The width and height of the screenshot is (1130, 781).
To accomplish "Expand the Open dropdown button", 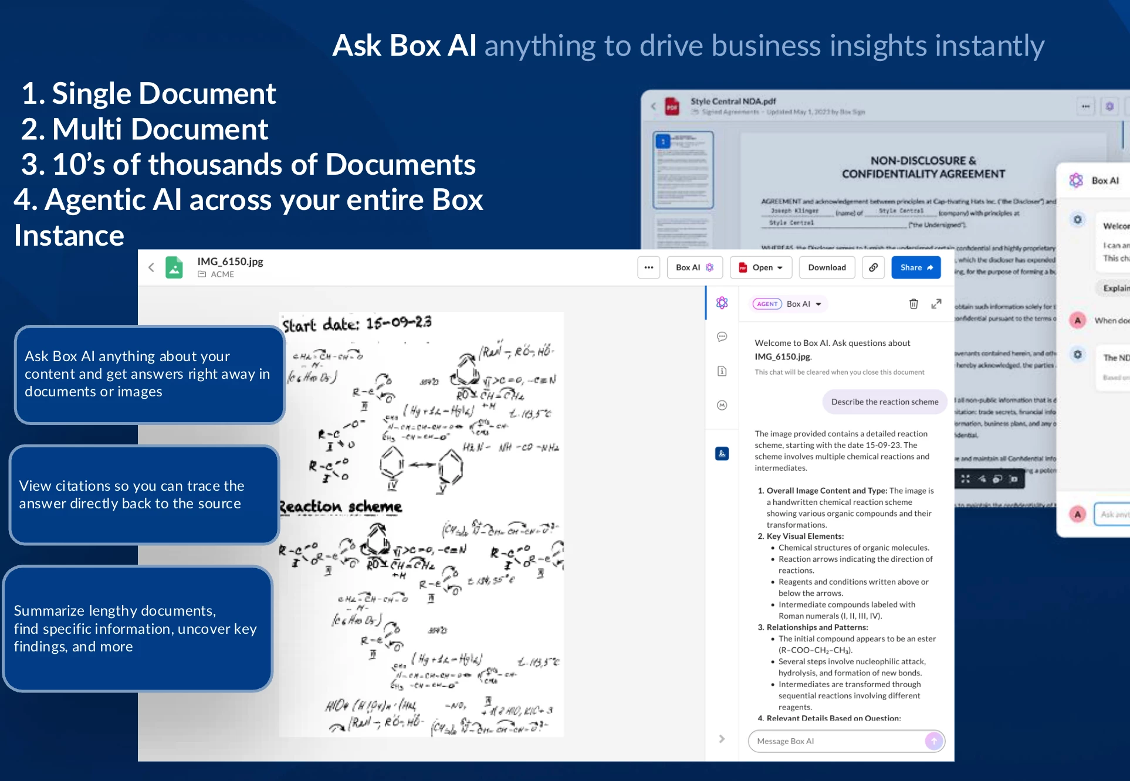I will (x=761, y=267).
